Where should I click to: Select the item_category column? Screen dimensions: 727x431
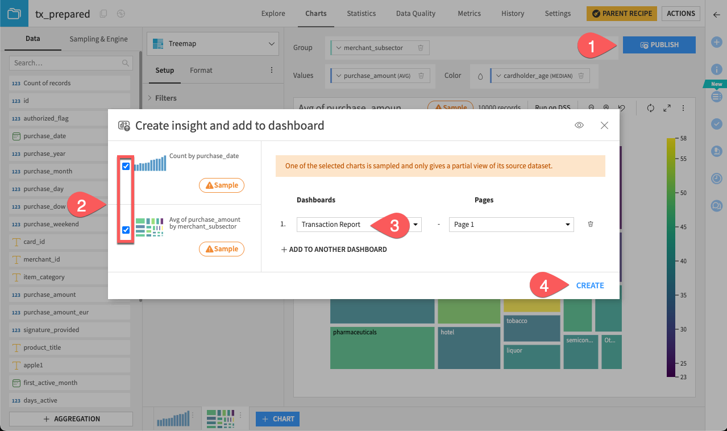[x=69, y=277]
